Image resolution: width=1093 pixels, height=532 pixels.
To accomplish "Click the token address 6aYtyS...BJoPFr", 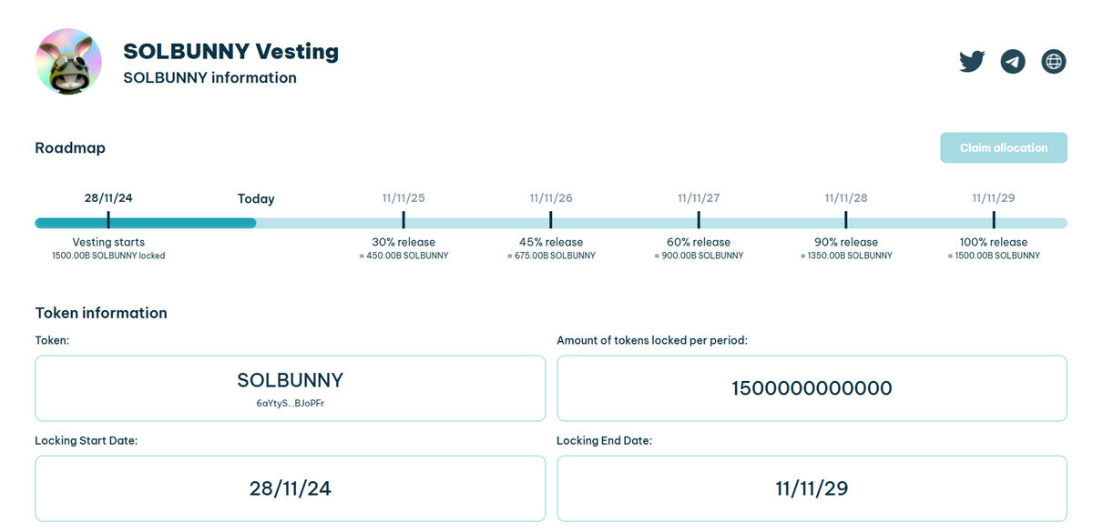I will click(x=291, y=402).
